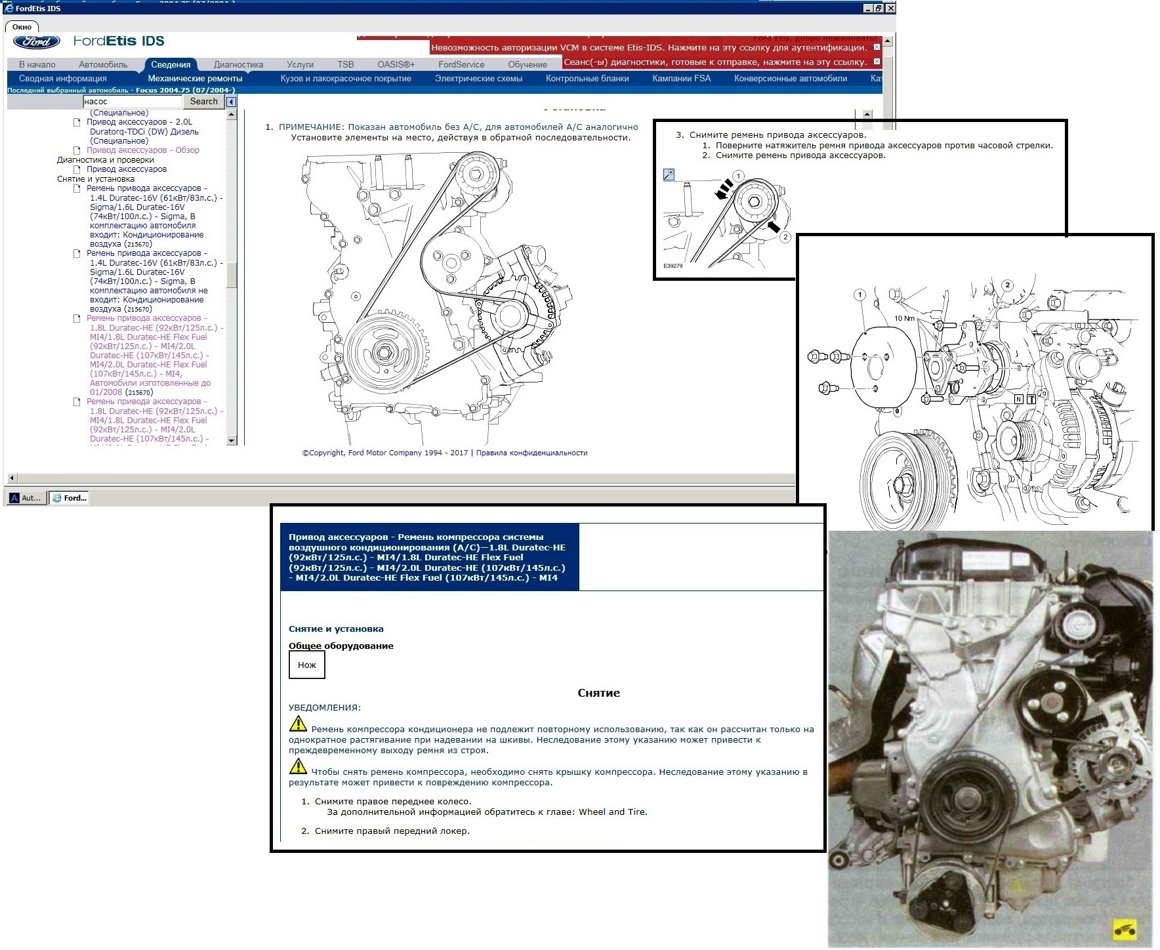Open 'Привод аксессуаров' diagnostics link
This screenshot has width=1160, height=950.
[127, 169]
